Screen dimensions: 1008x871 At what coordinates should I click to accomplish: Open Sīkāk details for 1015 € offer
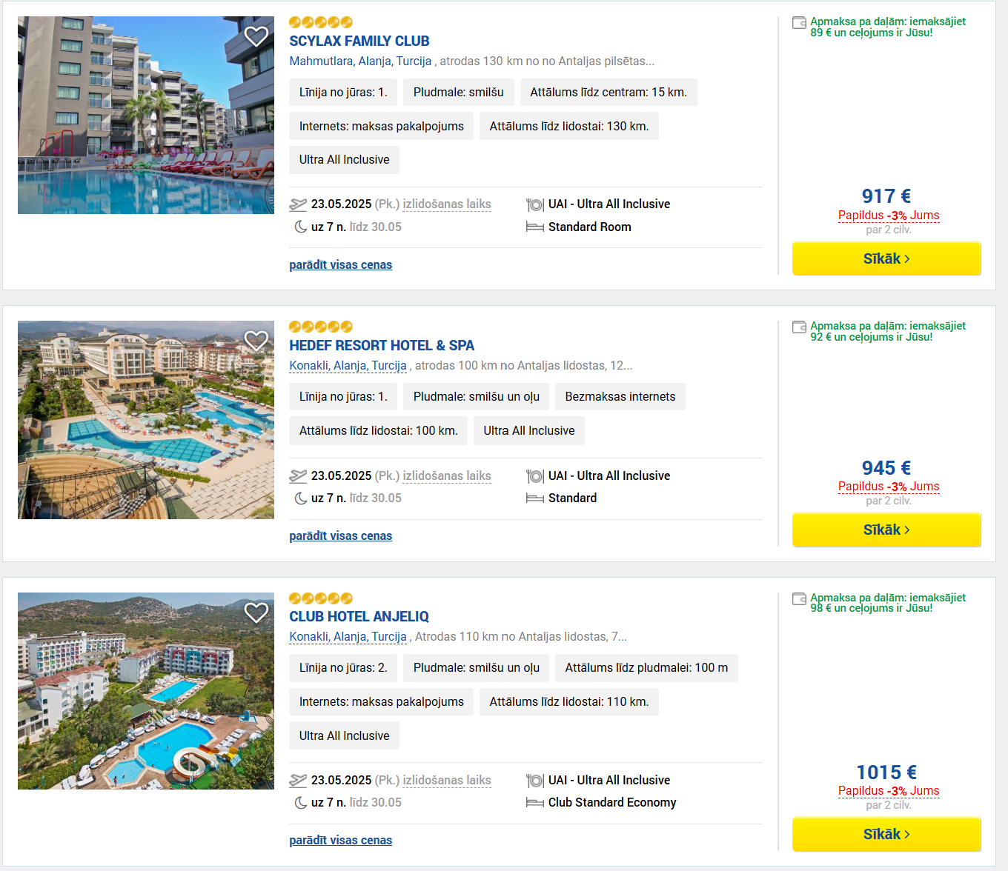coord(886,834)
